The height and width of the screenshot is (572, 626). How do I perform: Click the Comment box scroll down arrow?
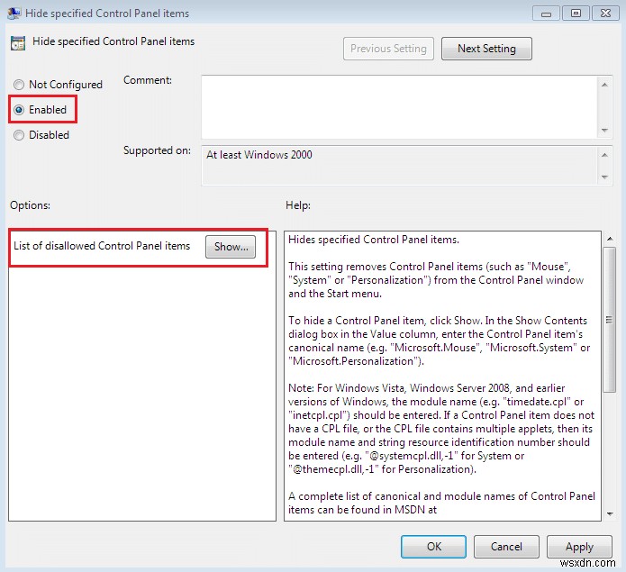coord(605,130)
